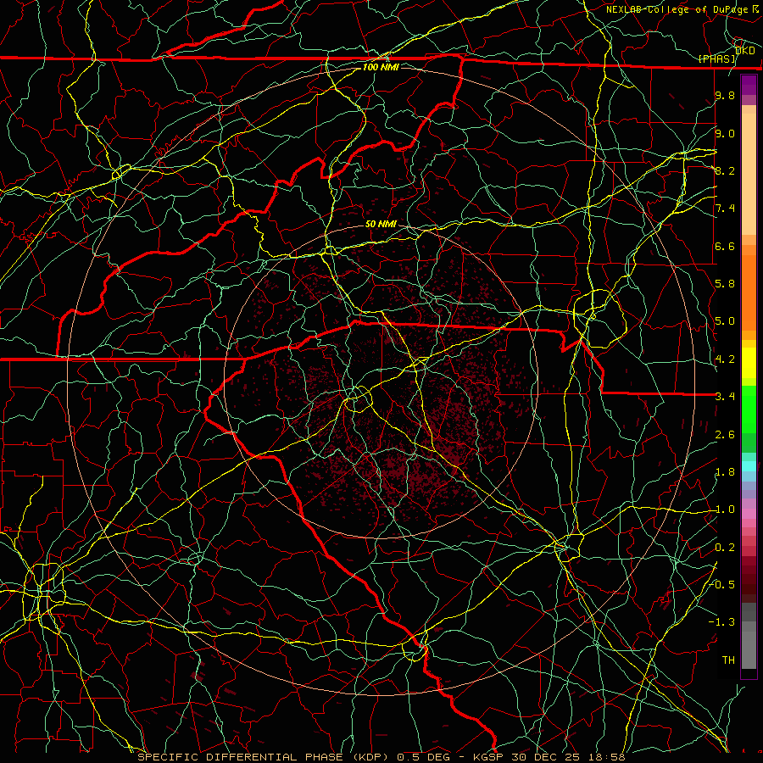Click the 5.0 scale value
Image resolution: width=763 pixels, height=763 pixels.
pos(725,321)
